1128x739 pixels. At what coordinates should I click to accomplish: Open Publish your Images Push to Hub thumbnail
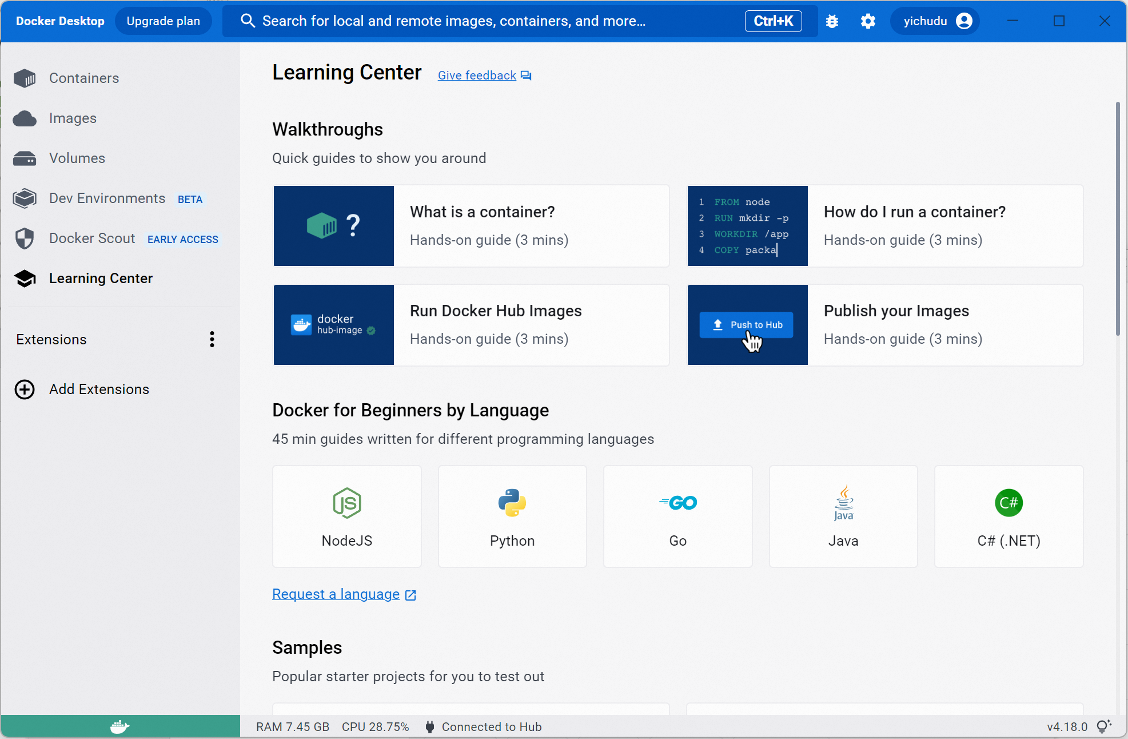(748, 325)
